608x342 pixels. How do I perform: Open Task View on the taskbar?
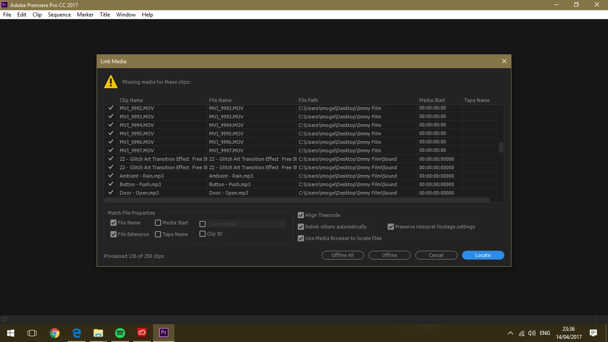[32, 333]
